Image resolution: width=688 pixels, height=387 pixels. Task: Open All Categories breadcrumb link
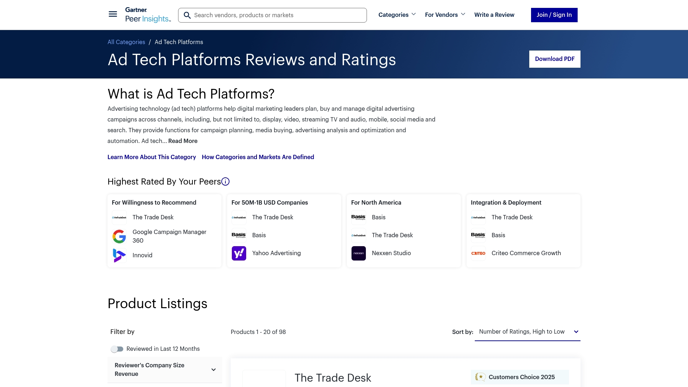[x=126, y=42]
